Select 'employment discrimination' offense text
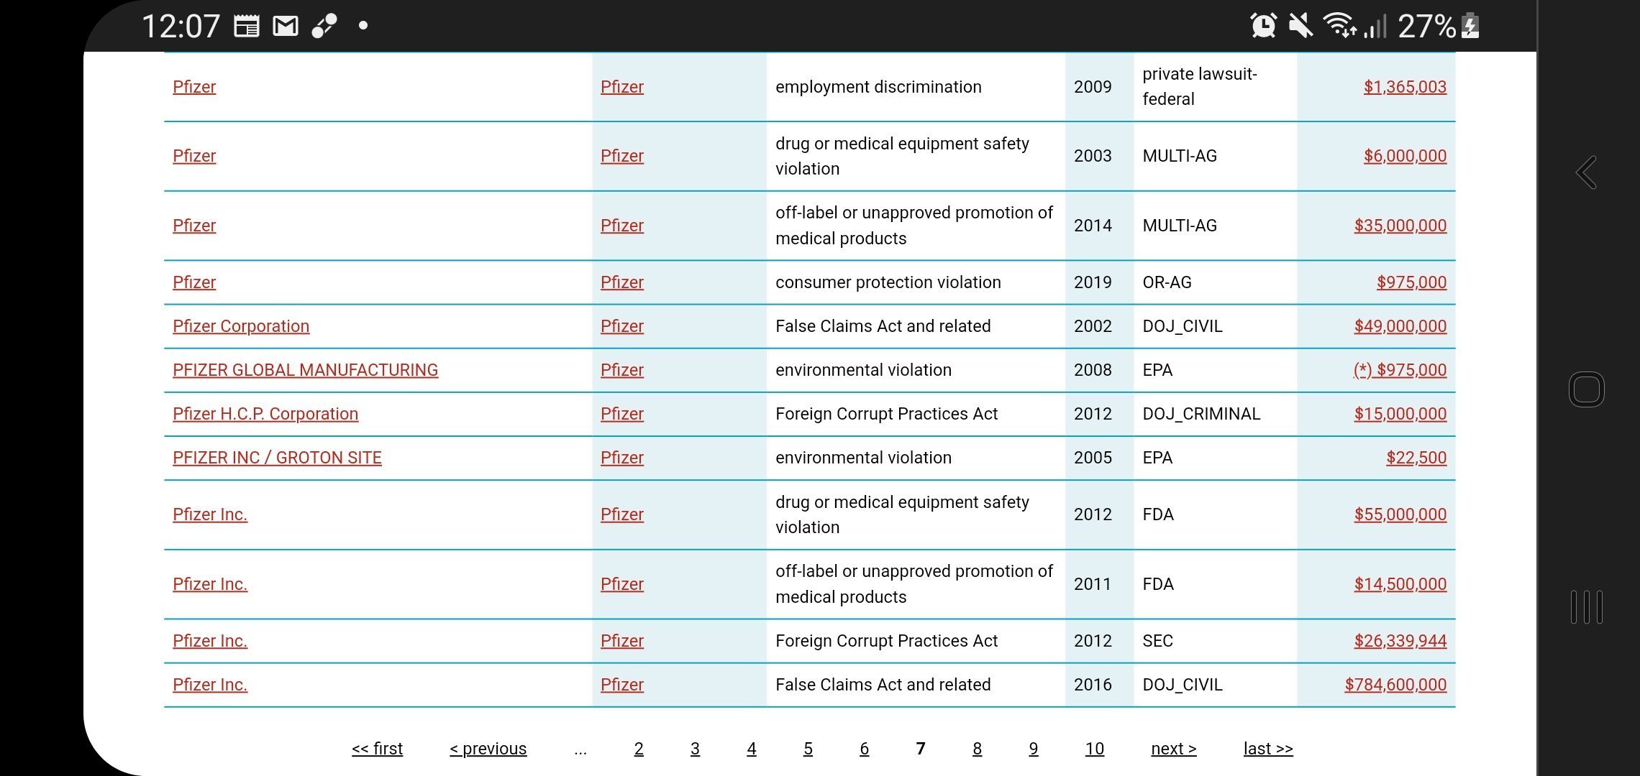 point(878,87)
